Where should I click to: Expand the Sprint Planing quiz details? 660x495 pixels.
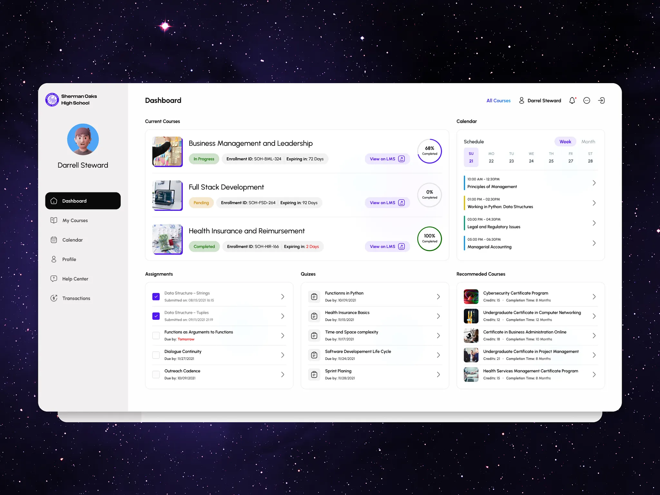click(438, 374)
